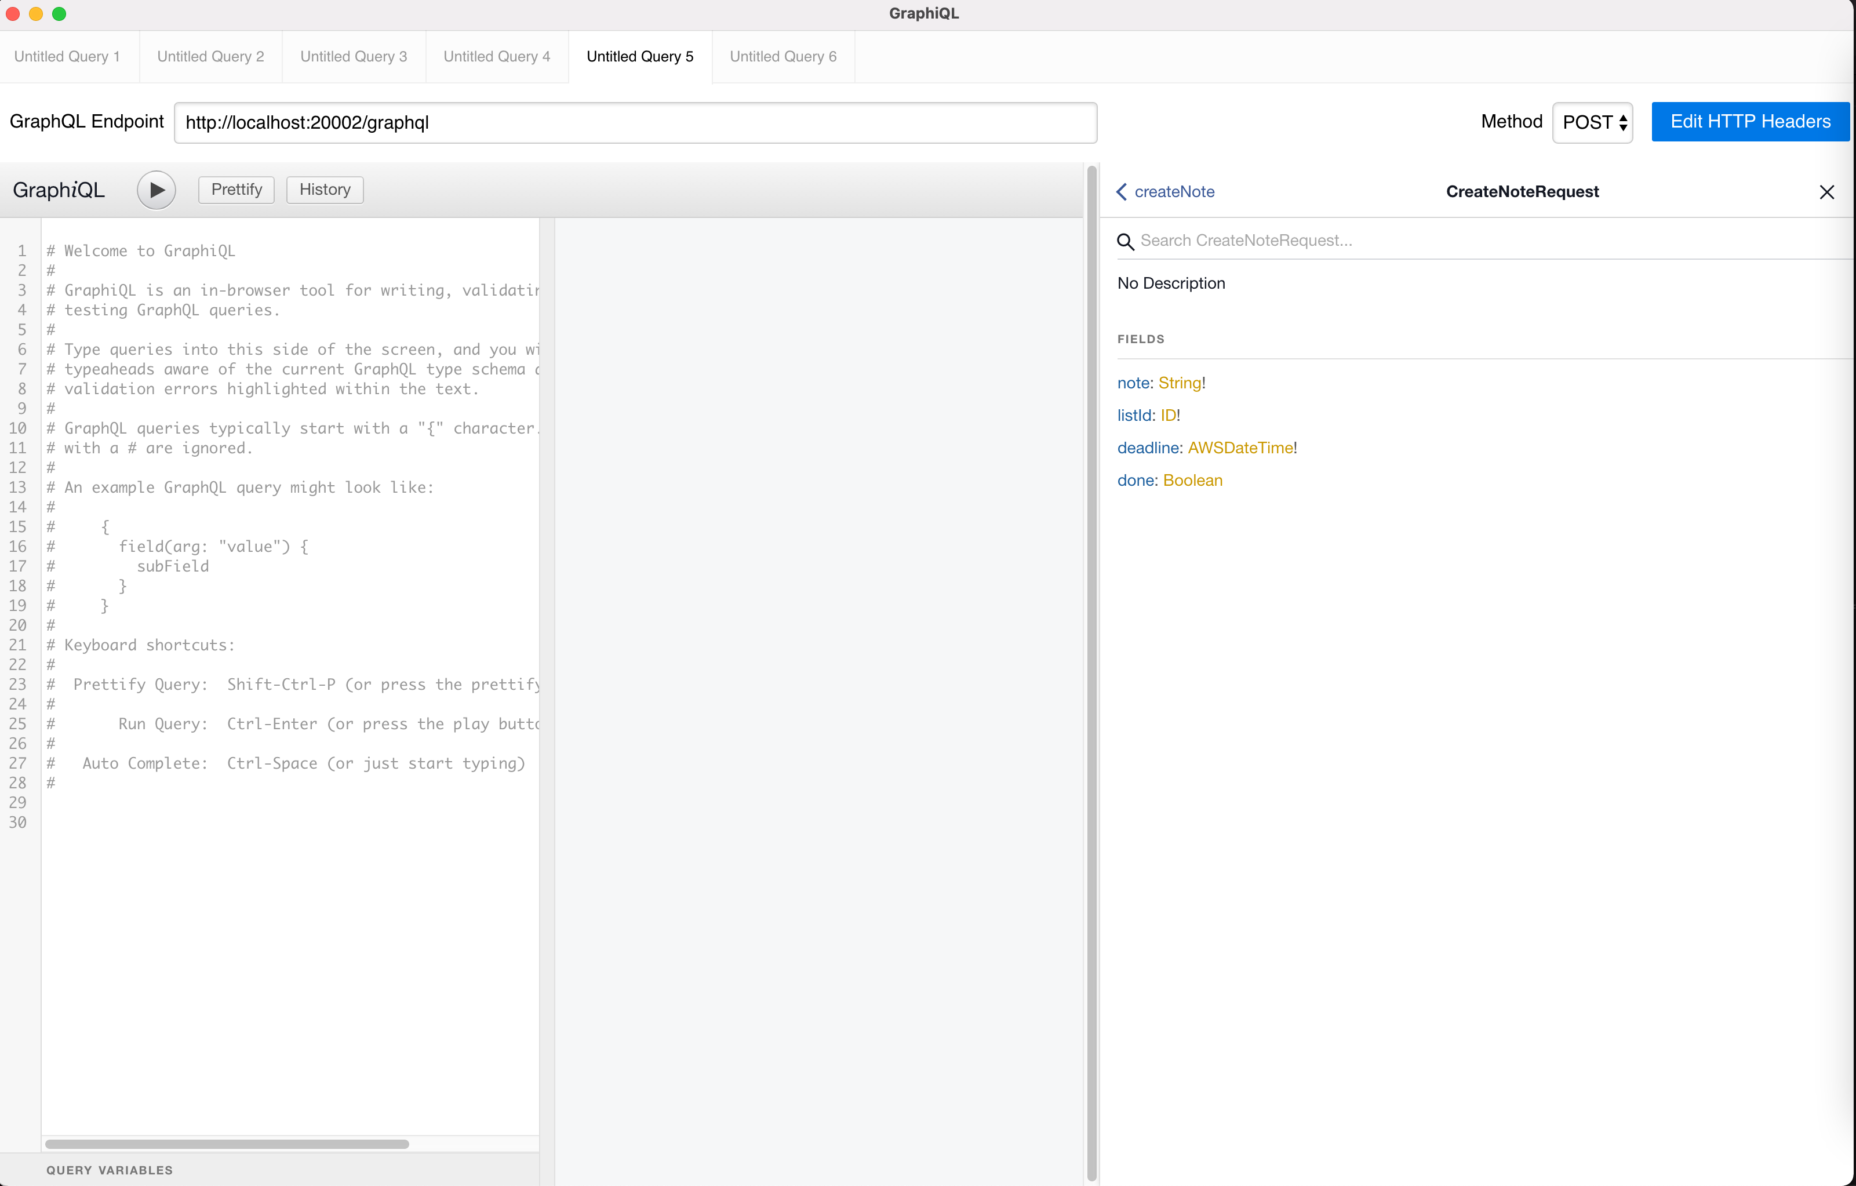Switch to Untitled Query 6 tab
This screenshot has width=1856, height=1186.
pos(783,56)
